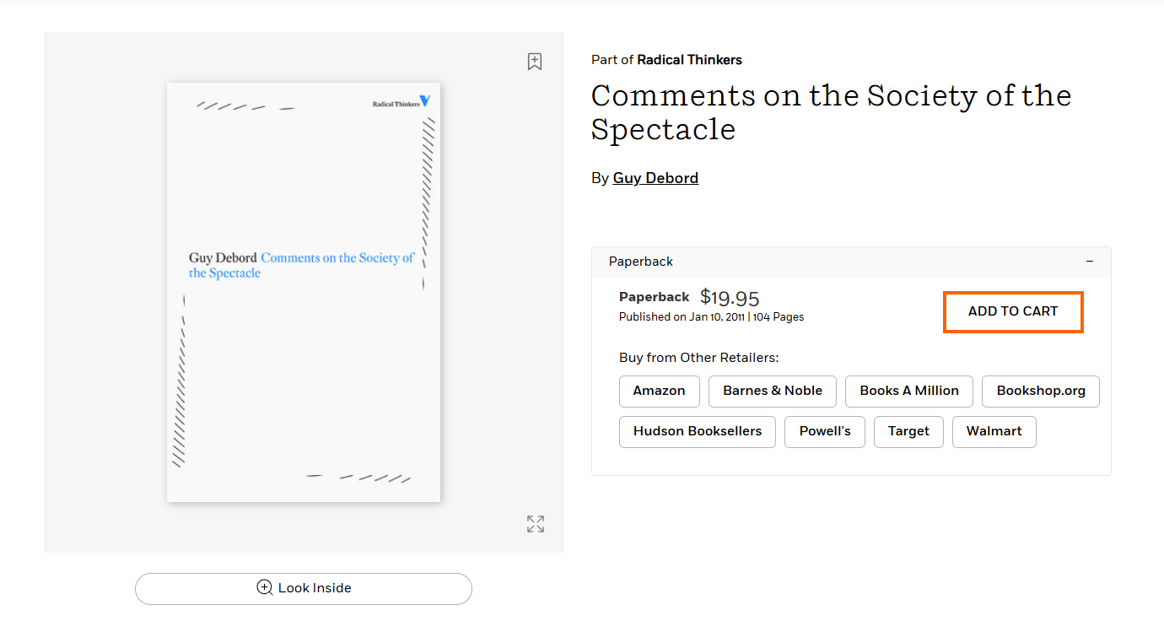Viewport: 1164px width, 632px height.
Task: Buy from Amazon retailer
Action: tap(659, 391)
